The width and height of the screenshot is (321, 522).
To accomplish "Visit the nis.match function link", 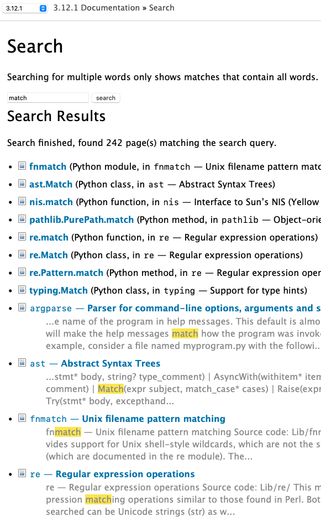I will click(x=51, y=201).
